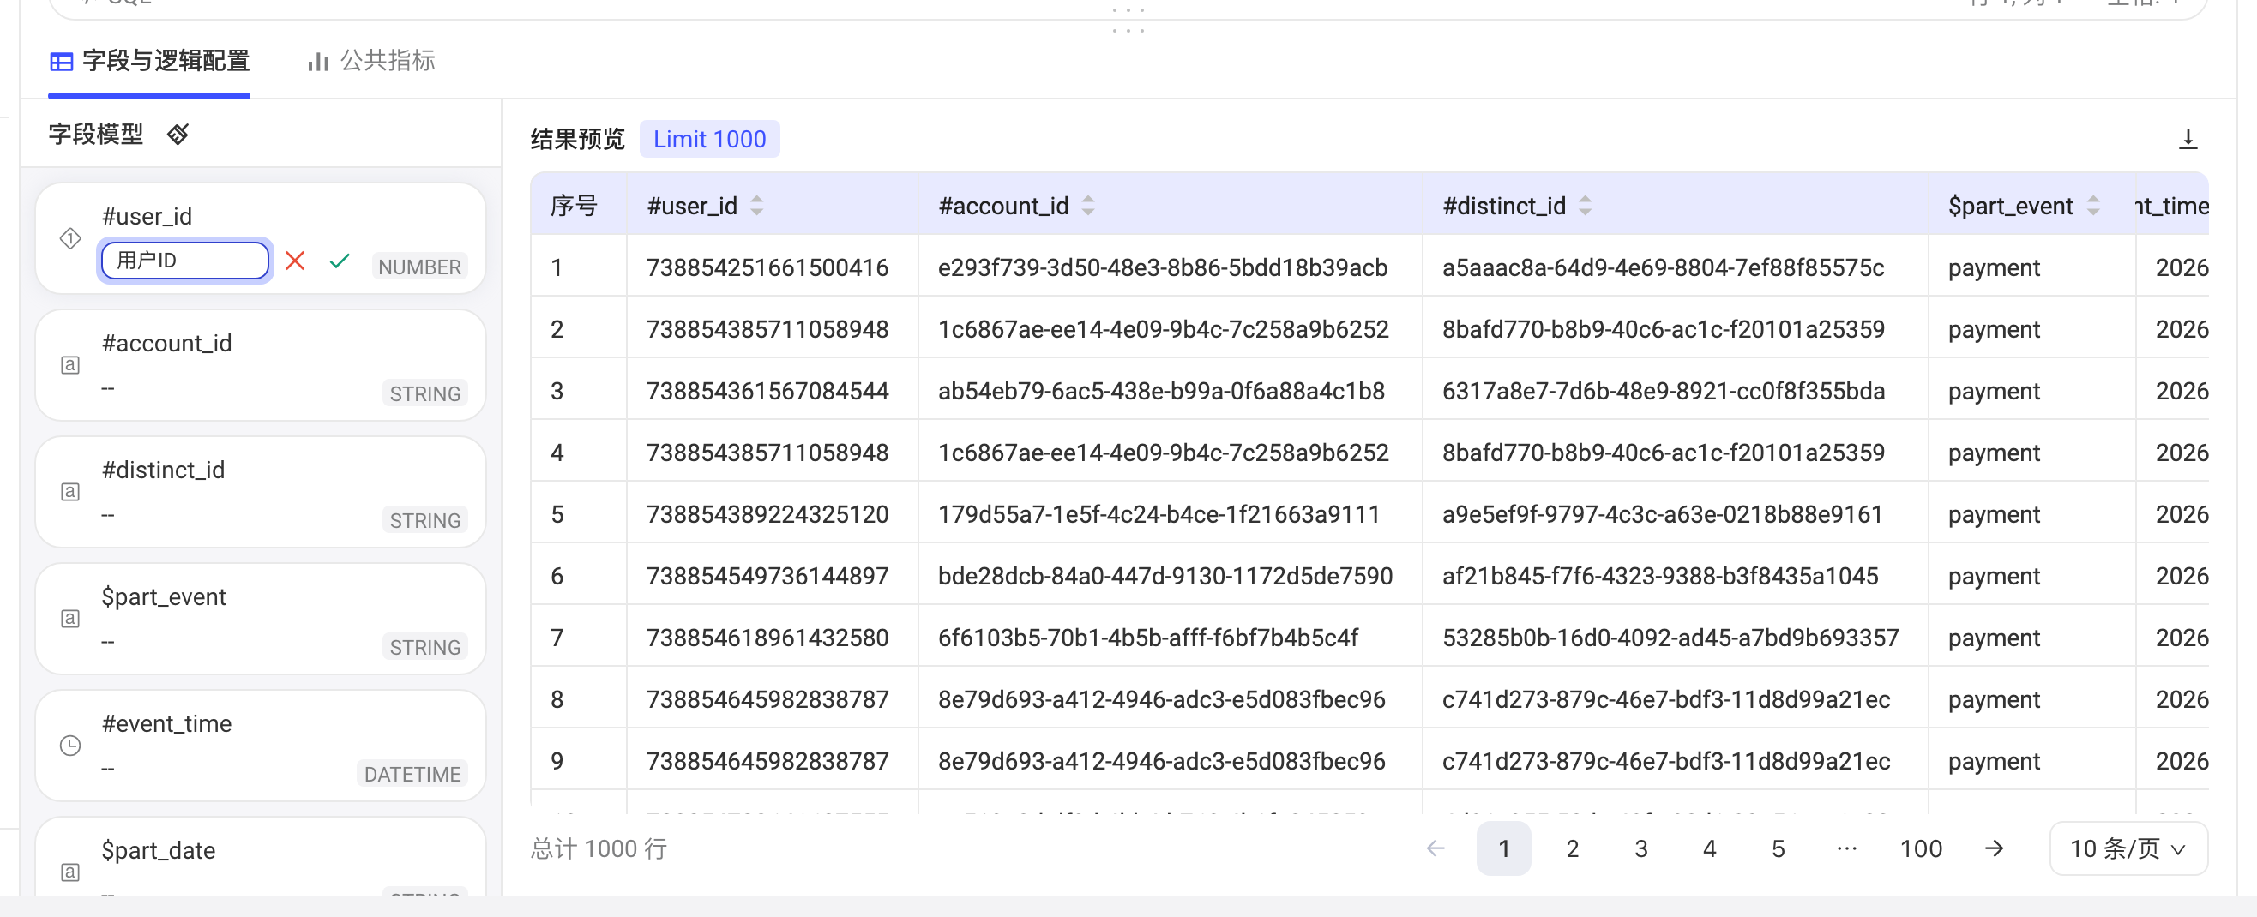Select 字段与逻辑配置 tab
This screenshot has height=917, width=2257.
[150, 61]
